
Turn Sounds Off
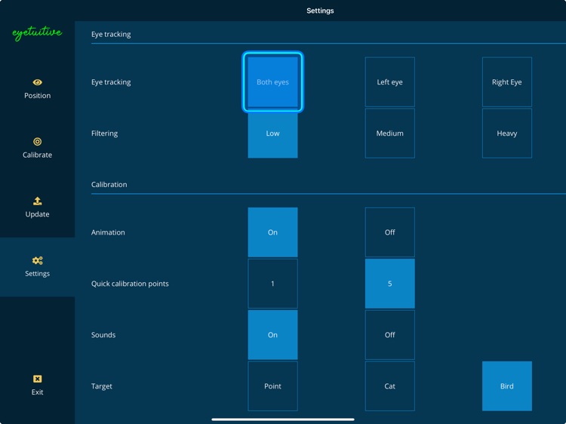(390, 334)
